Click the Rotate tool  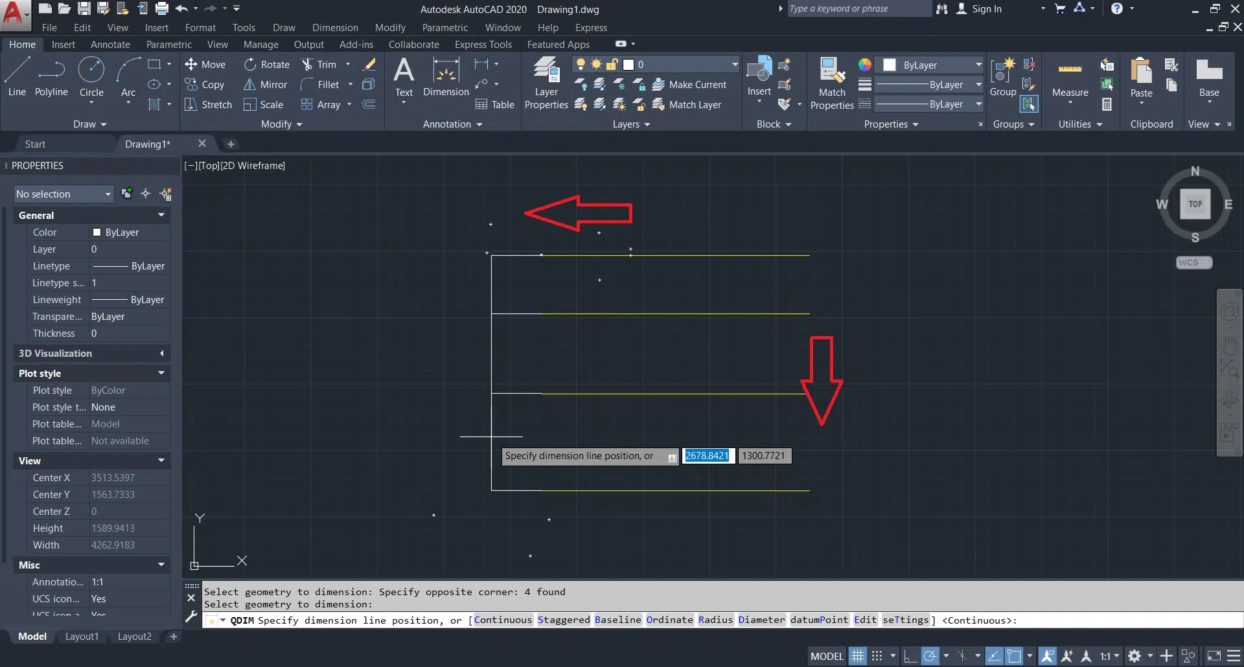click(x=267, y=65)
